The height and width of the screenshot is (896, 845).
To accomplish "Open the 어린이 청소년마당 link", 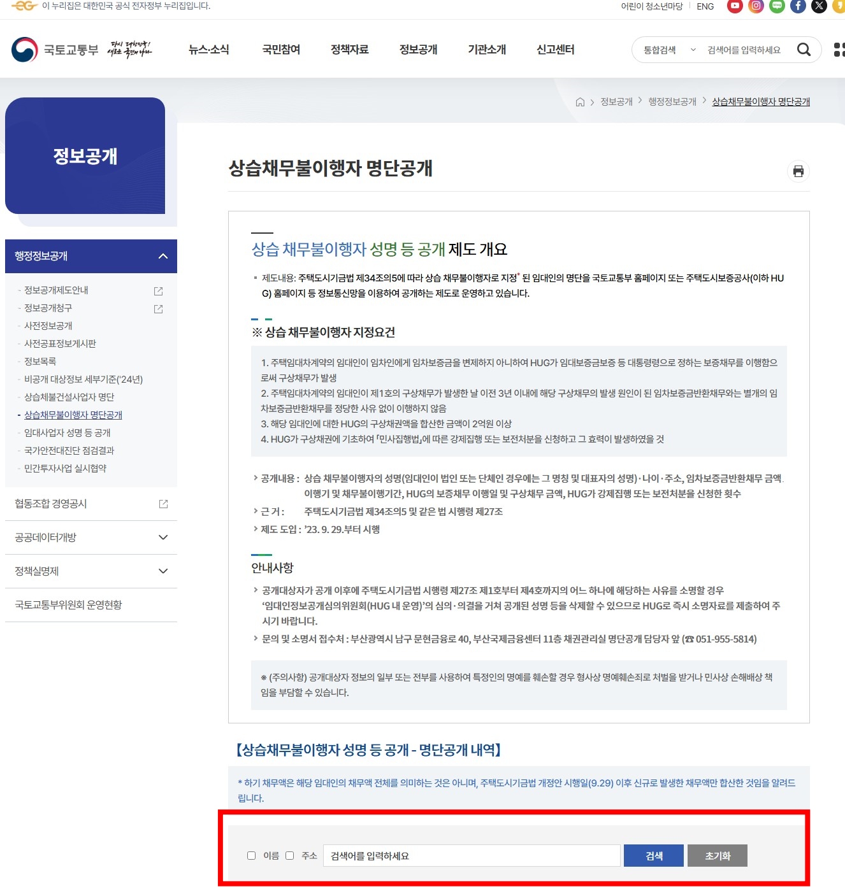I will tap(652, 6).
